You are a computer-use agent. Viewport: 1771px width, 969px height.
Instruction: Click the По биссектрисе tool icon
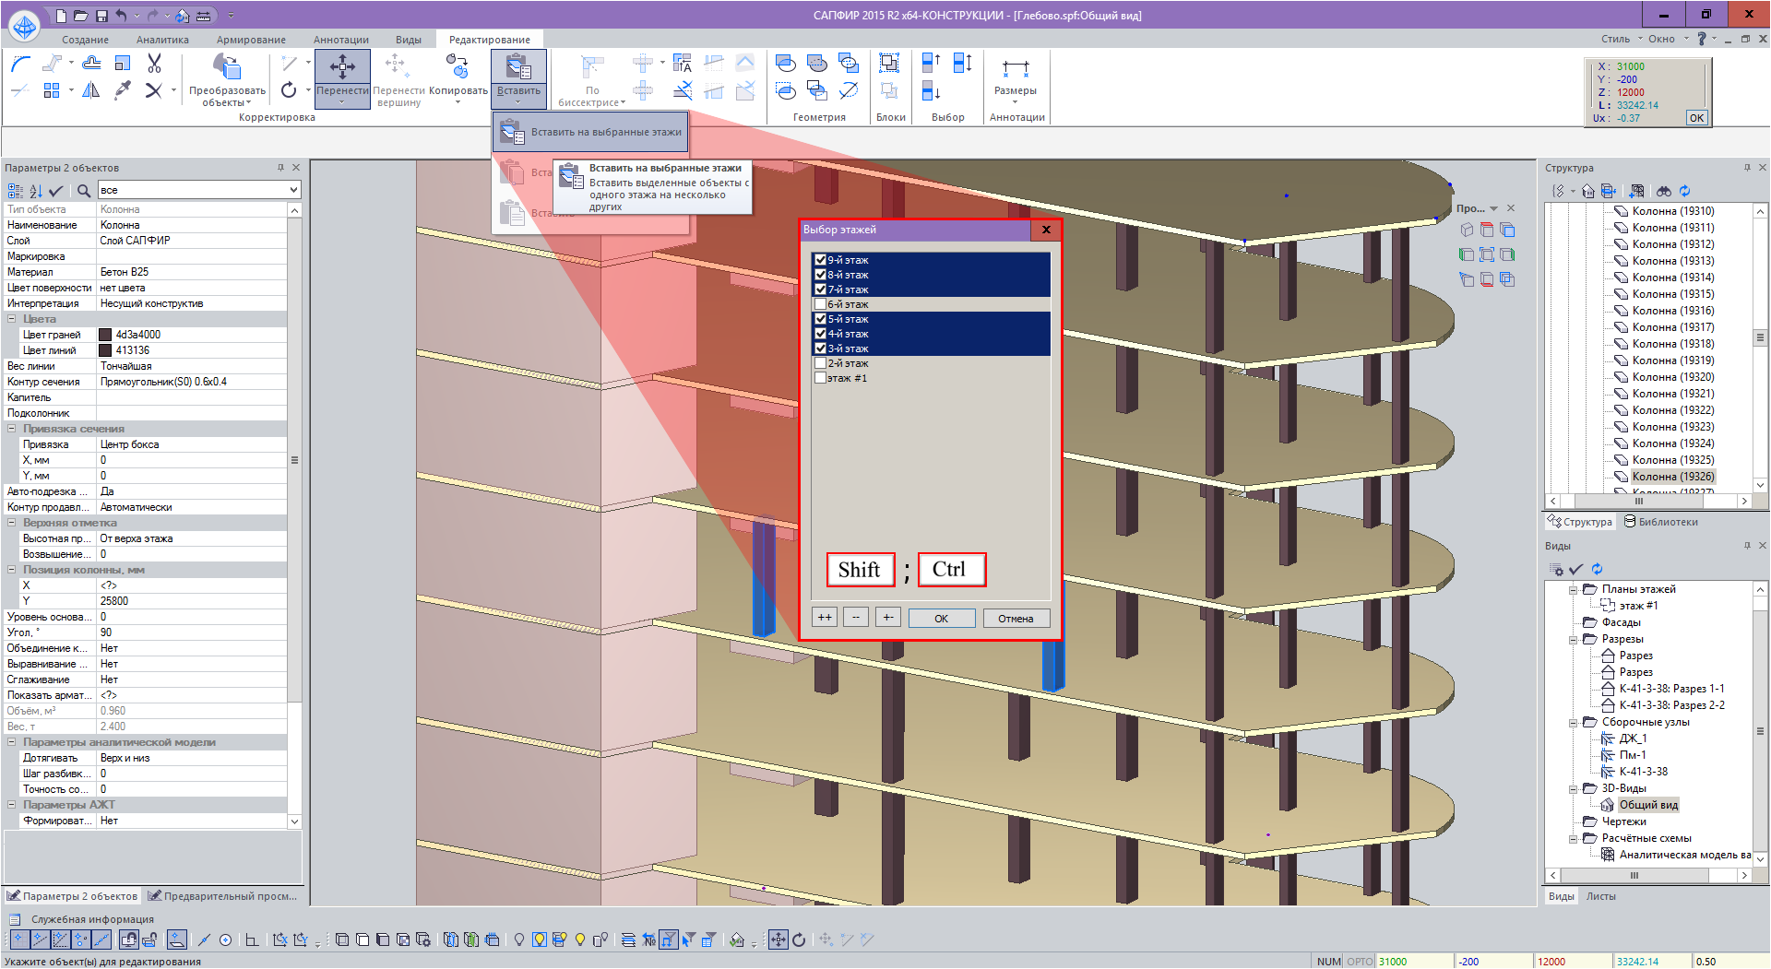tap(592, 67)
